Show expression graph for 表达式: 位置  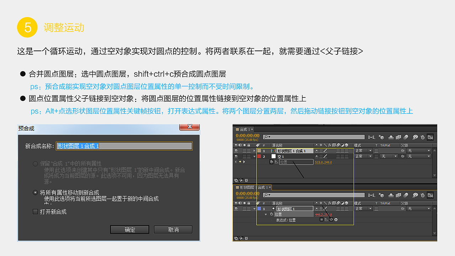[x=326, y=219]
